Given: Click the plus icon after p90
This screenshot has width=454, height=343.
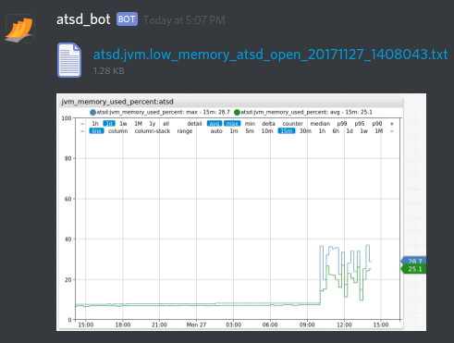Looking at the screenshot, I should (x=392, y=124).
